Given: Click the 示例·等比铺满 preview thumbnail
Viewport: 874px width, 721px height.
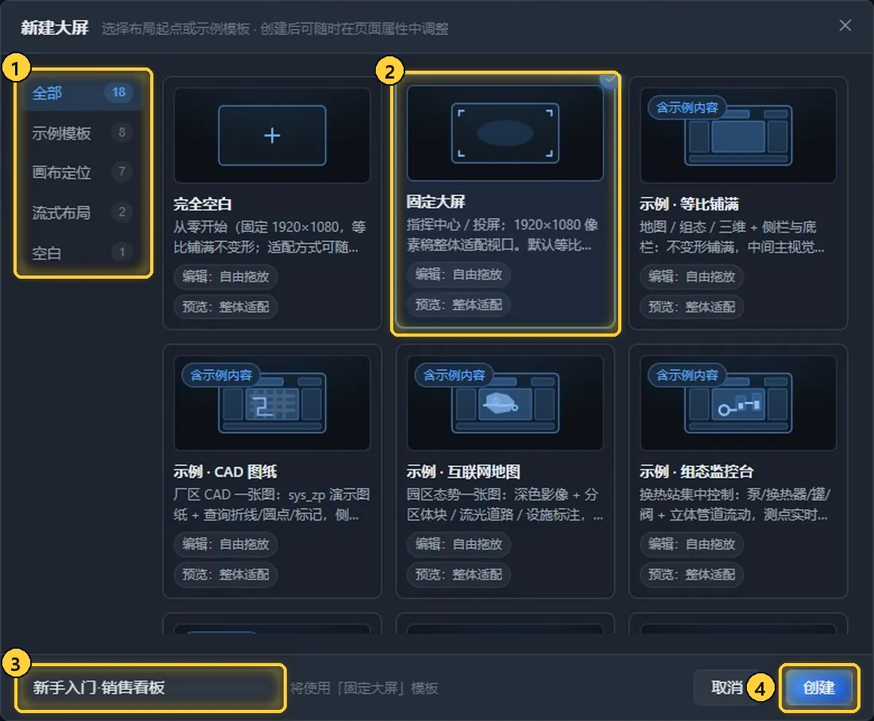Looking at the screenshot, I should (738, 136).
